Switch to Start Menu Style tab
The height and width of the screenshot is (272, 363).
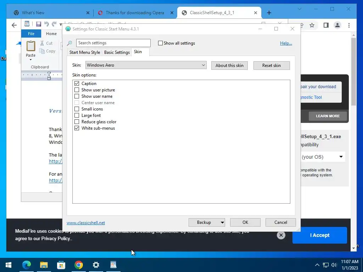(85, 52)
